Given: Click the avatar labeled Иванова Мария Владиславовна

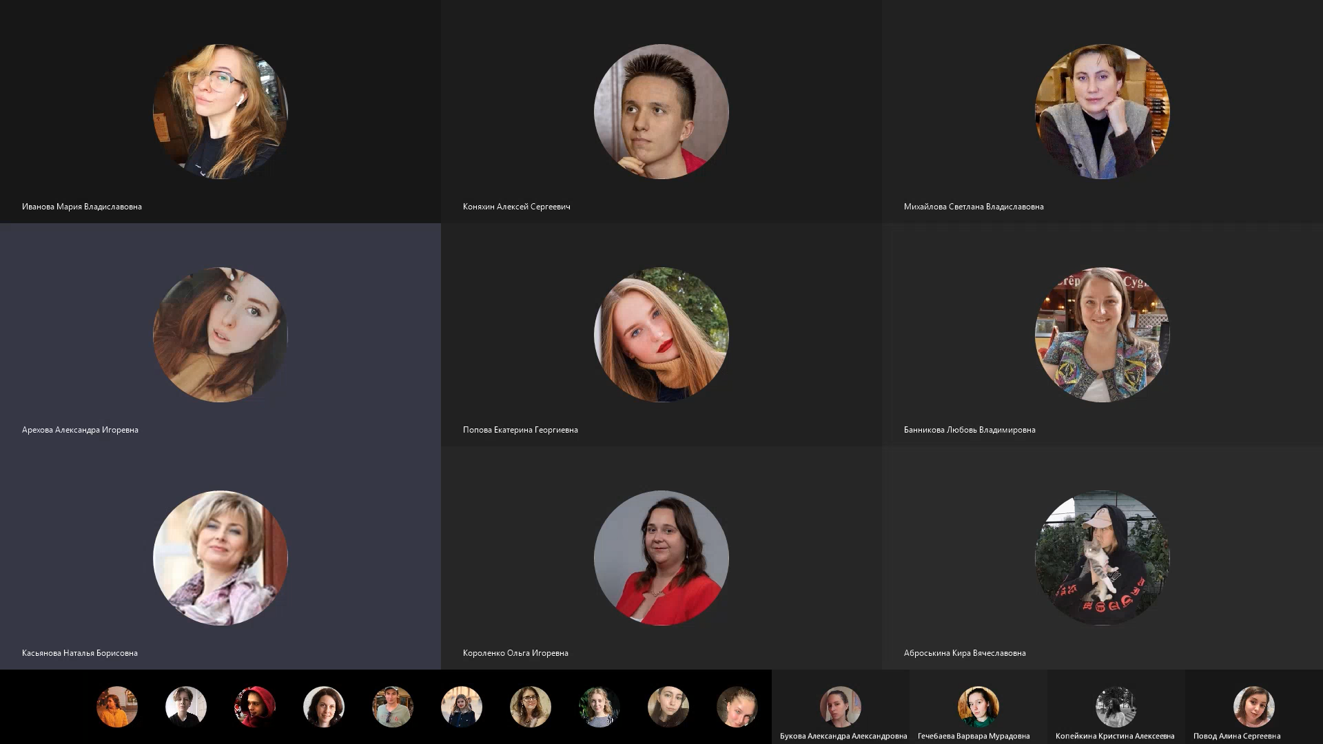Looking at the screenshot, I should (220, 112).
